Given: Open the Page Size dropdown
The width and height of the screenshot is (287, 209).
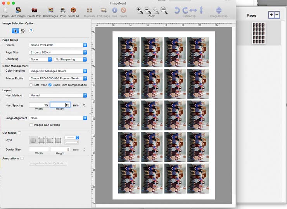Looking at the screenshot, I should click(x=58, y=52).
